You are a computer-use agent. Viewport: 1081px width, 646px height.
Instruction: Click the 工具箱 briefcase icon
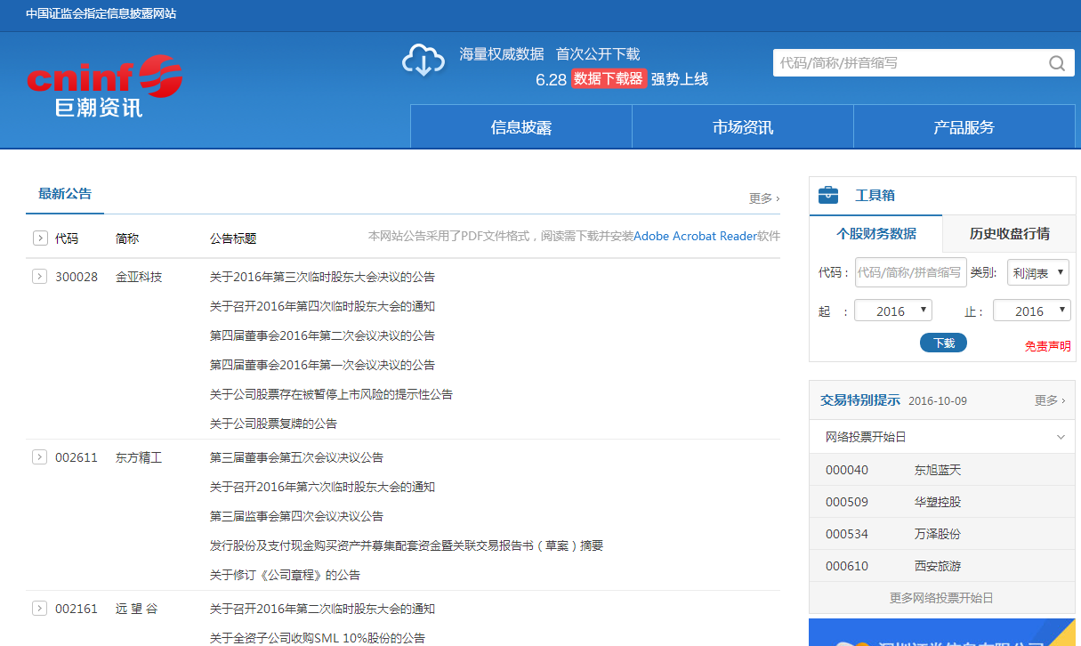(x=827, y=195)
